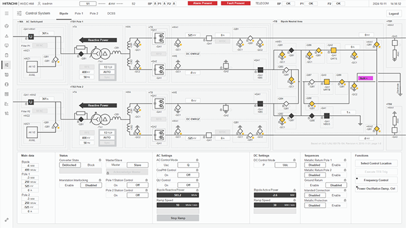Click Select Control Location
The height and width of the screenshot is (228, 406).
pos(376,163)
